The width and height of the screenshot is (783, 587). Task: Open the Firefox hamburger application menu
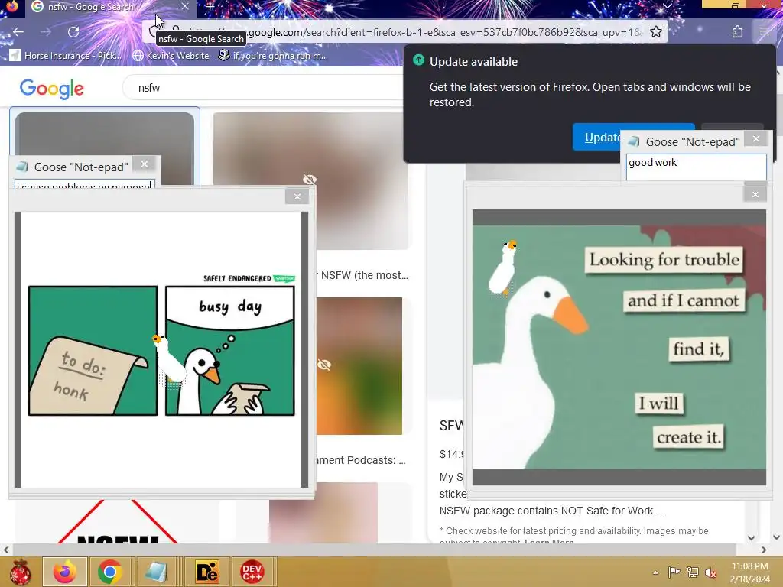765,32
